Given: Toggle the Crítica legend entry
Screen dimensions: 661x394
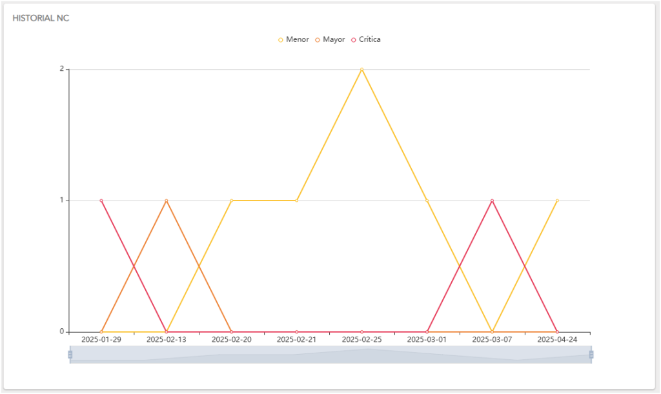Looking at the screenshot, I should pyautogui.click(x=365, y=39).
